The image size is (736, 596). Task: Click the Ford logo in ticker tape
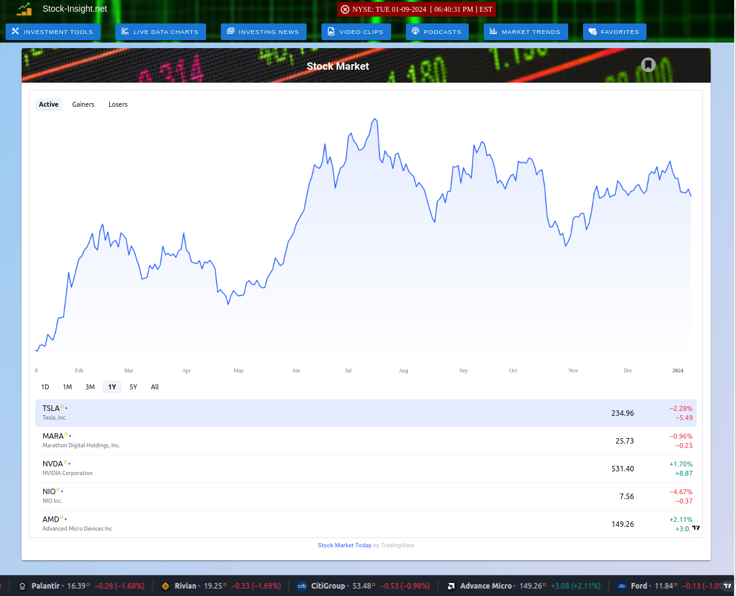click(622, 586)
